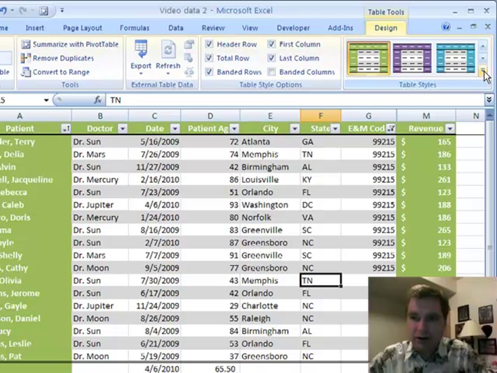Click the Undo arrow in Quick Access Toolbar
This screenshot has width=497, height=373.
click(4, 11)
